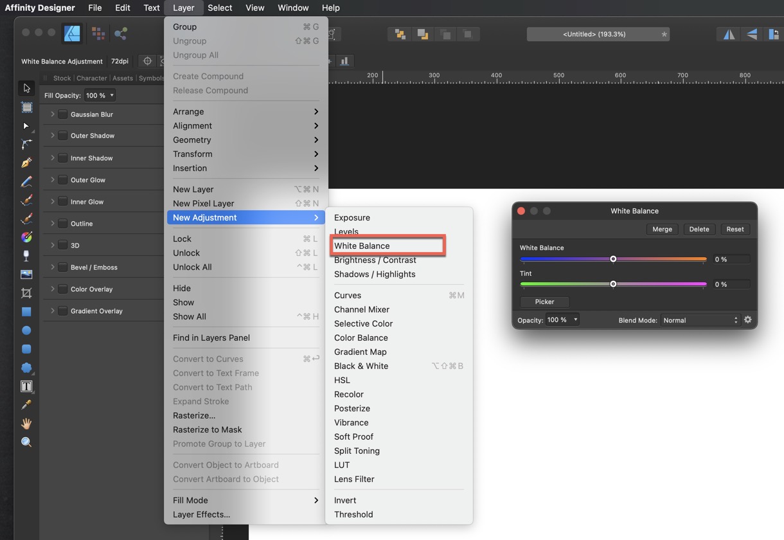This screenshot has width=784, height=540.
Task: Click the Flip Horizontal toolbar icon
Action: pyautogui.click(x=729, y=34)
